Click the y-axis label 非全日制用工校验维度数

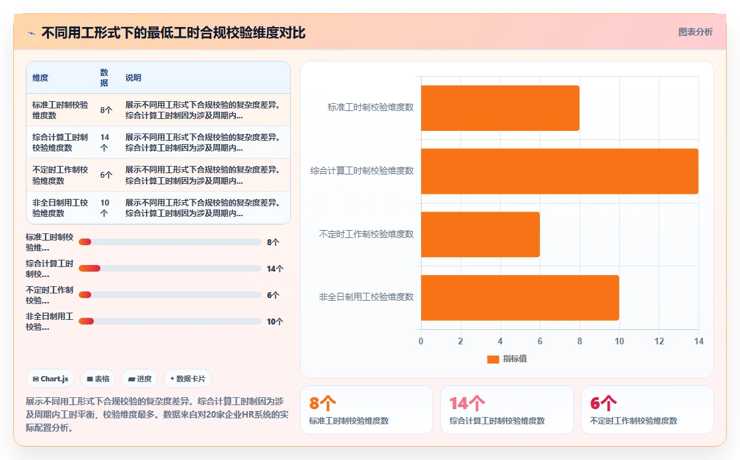(x=366, y=297)
